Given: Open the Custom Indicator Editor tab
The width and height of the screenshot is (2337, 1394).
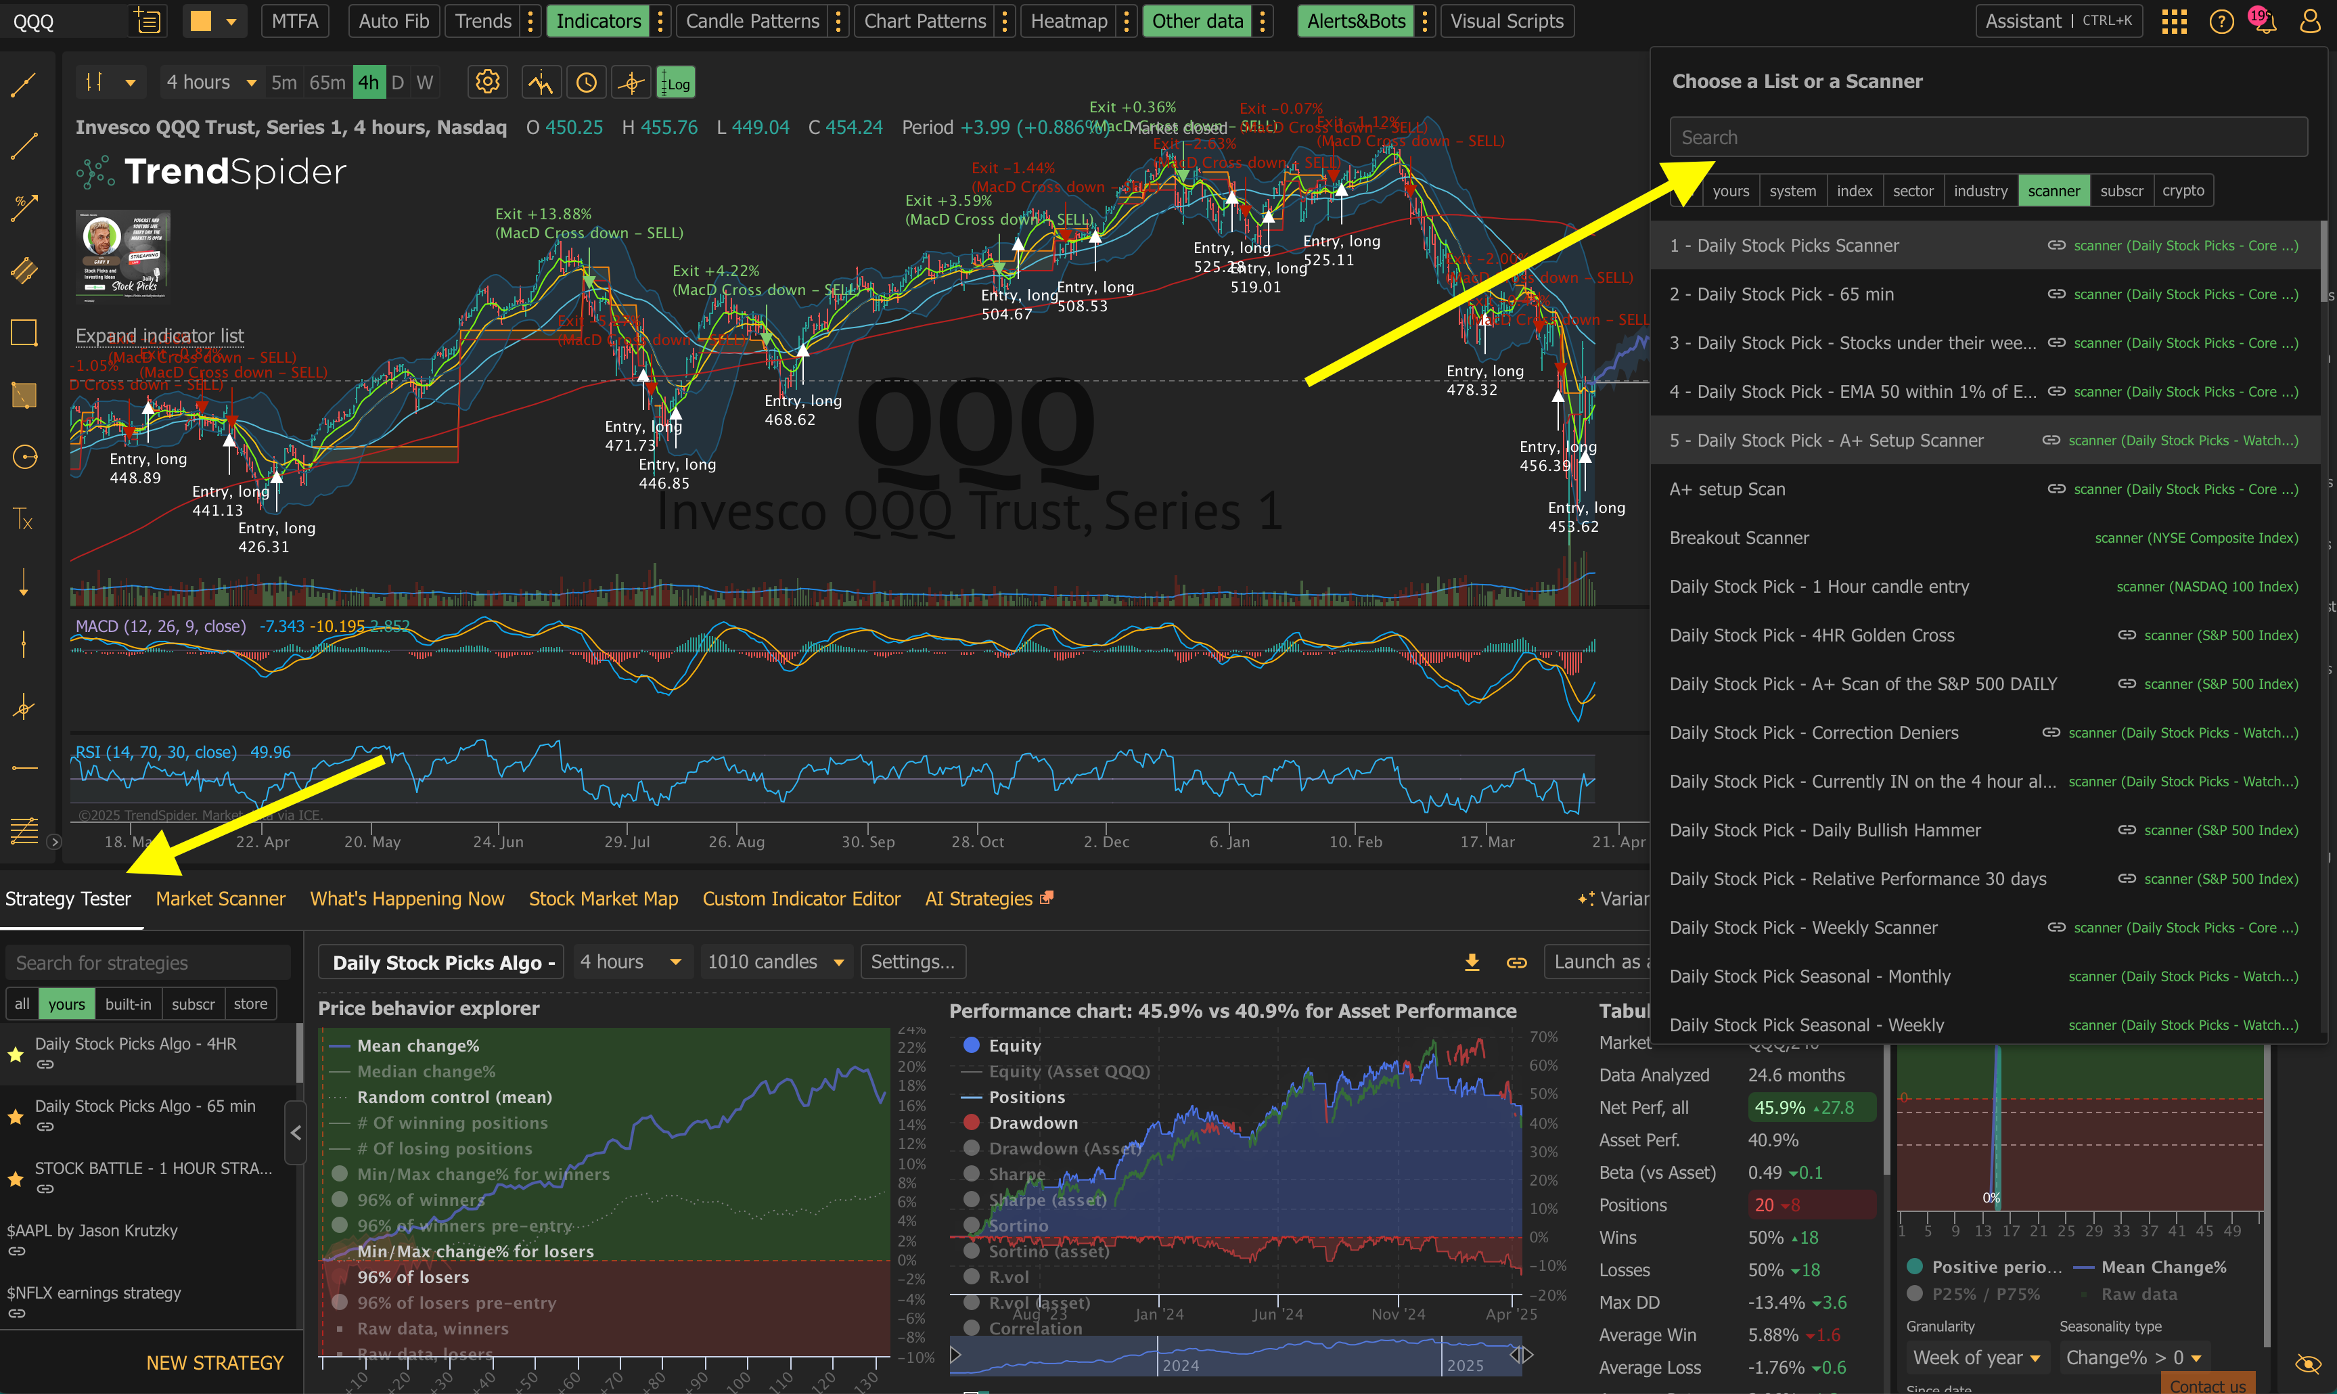Looking at the screenshot, I should point(801,899).
